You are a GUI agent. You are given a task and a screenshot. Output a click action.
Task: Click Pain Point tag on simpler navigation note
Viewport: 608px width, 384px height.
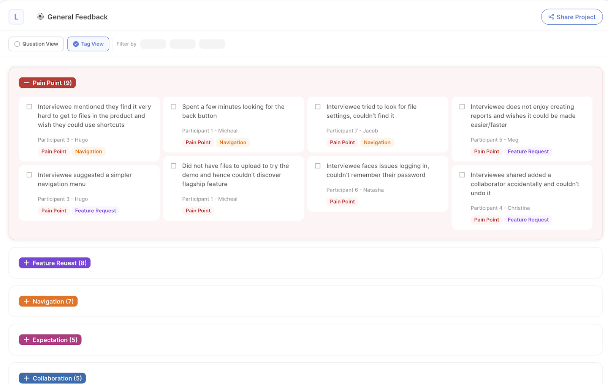pos(54,211)
